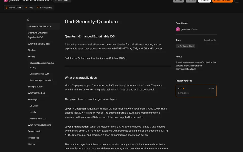Click the Owner role label
The image size is (243, 152).
pos(194,29)
